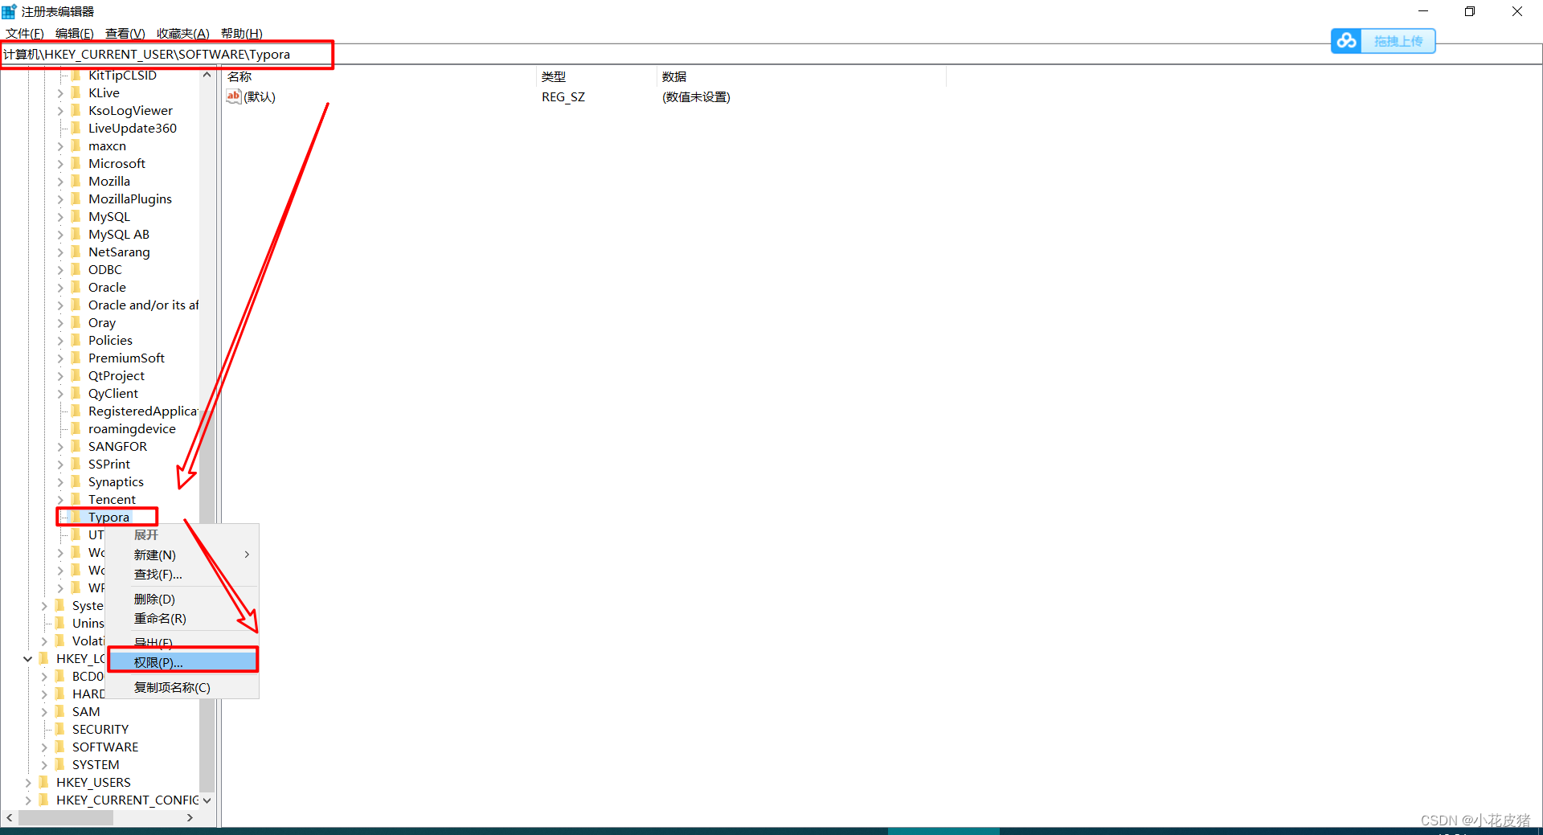Click the folder icon beside HKEY_USERS

(44, 782)
